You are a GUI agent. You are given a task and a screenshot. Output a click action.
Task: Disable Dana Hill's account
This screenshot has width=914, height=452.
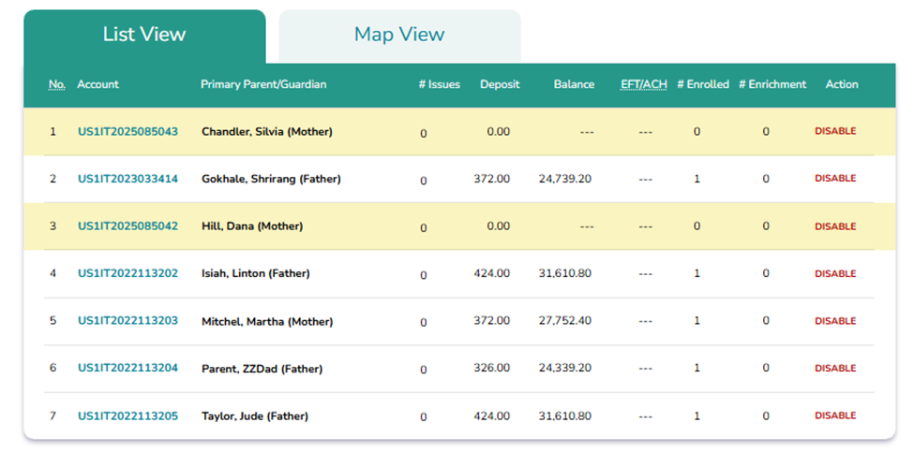[x=835, y=226]
